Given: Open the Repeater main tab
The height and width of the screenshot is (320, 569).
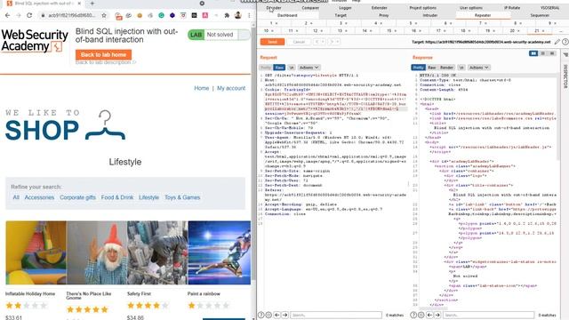Looking at the screenshot, I should [x=483, y=15].
